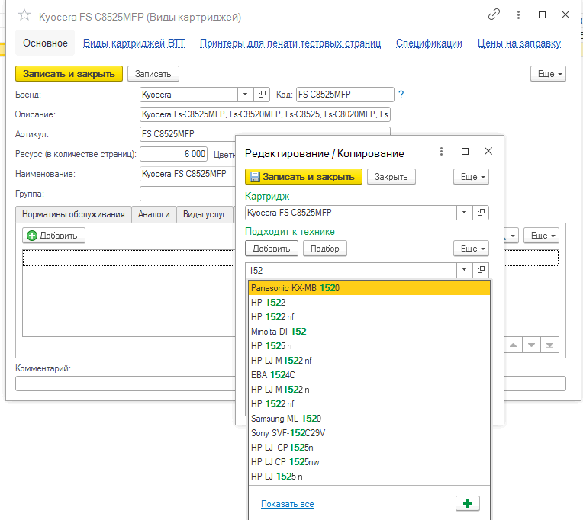Screen dimensions: 583x520
Task: Copy link to this form with the chain icon
Action: tap(494, 14)
